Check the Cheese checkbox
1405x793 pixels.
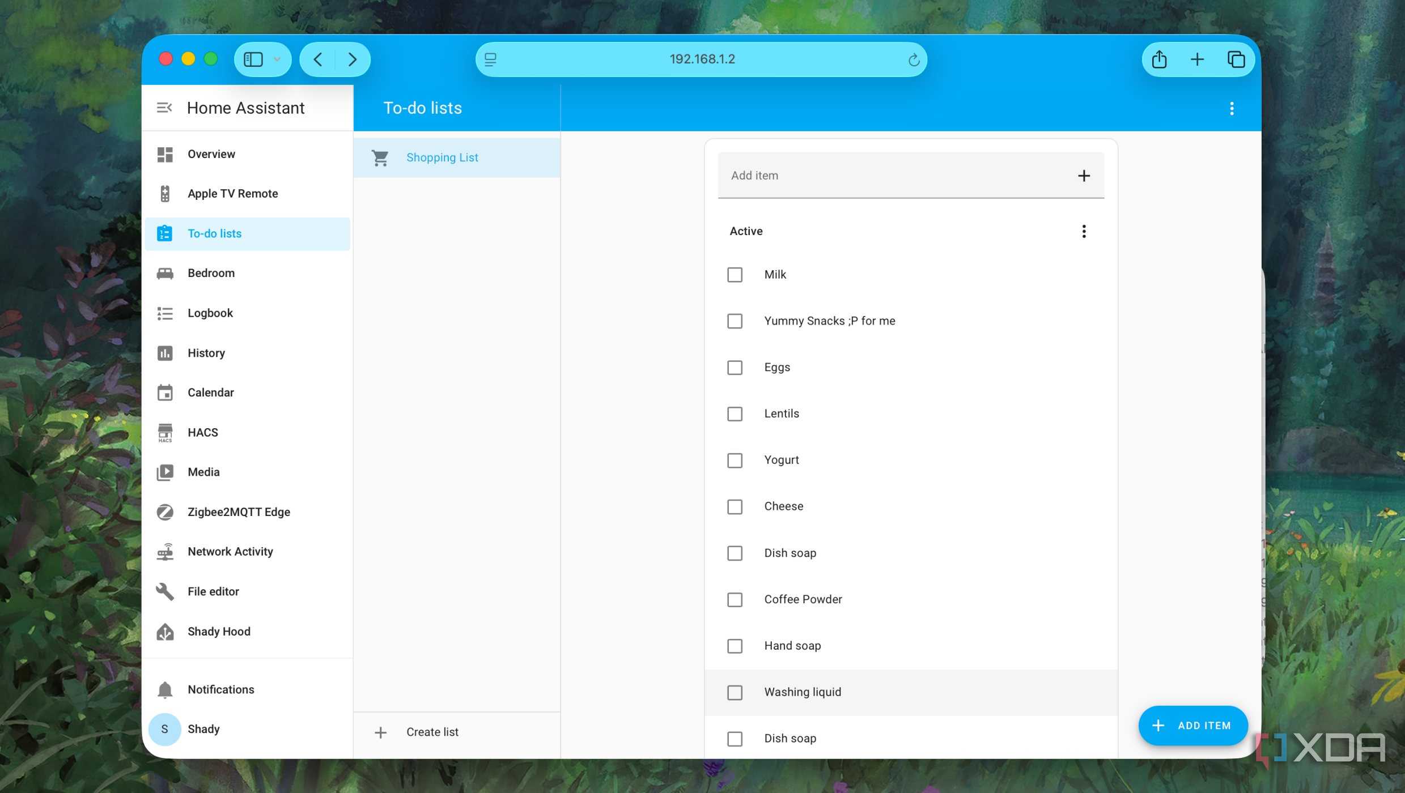coord(735,507)
